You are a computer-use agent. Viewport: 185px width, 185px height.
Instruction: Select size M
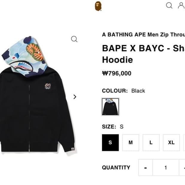click(131, 143)
